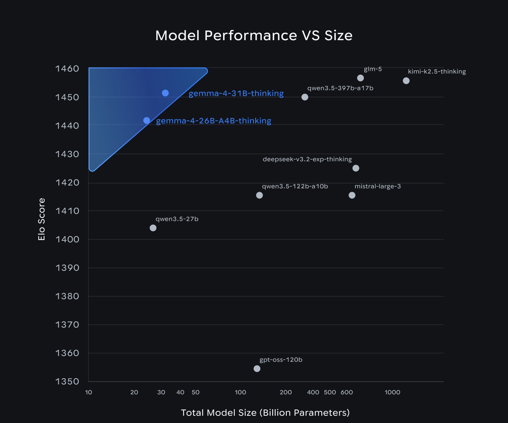
Task: Select the qwen3.5-122b-a10b data point
Action: [x=259, y=195]
